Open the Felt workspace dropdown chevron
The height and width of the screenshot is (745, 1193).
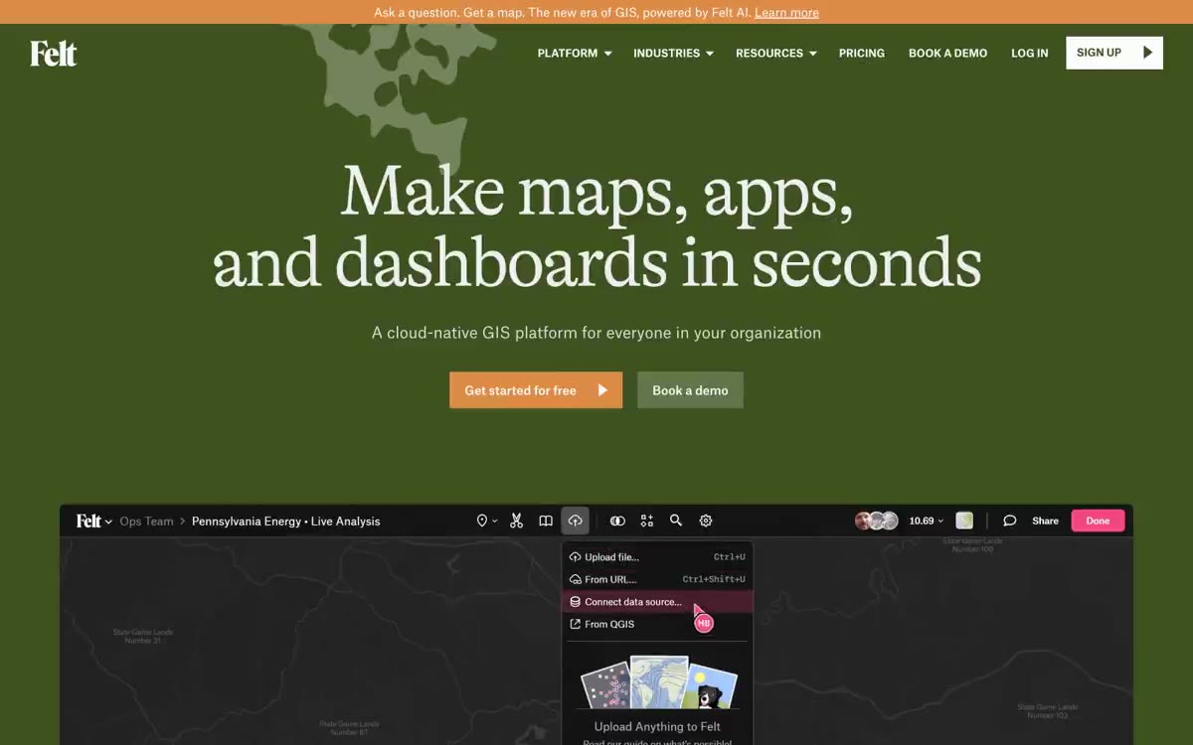[108, 522]
